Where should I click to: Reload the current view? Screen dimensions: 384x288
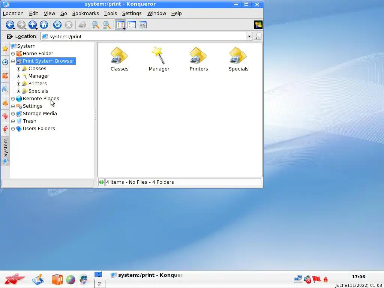point(57,25)
